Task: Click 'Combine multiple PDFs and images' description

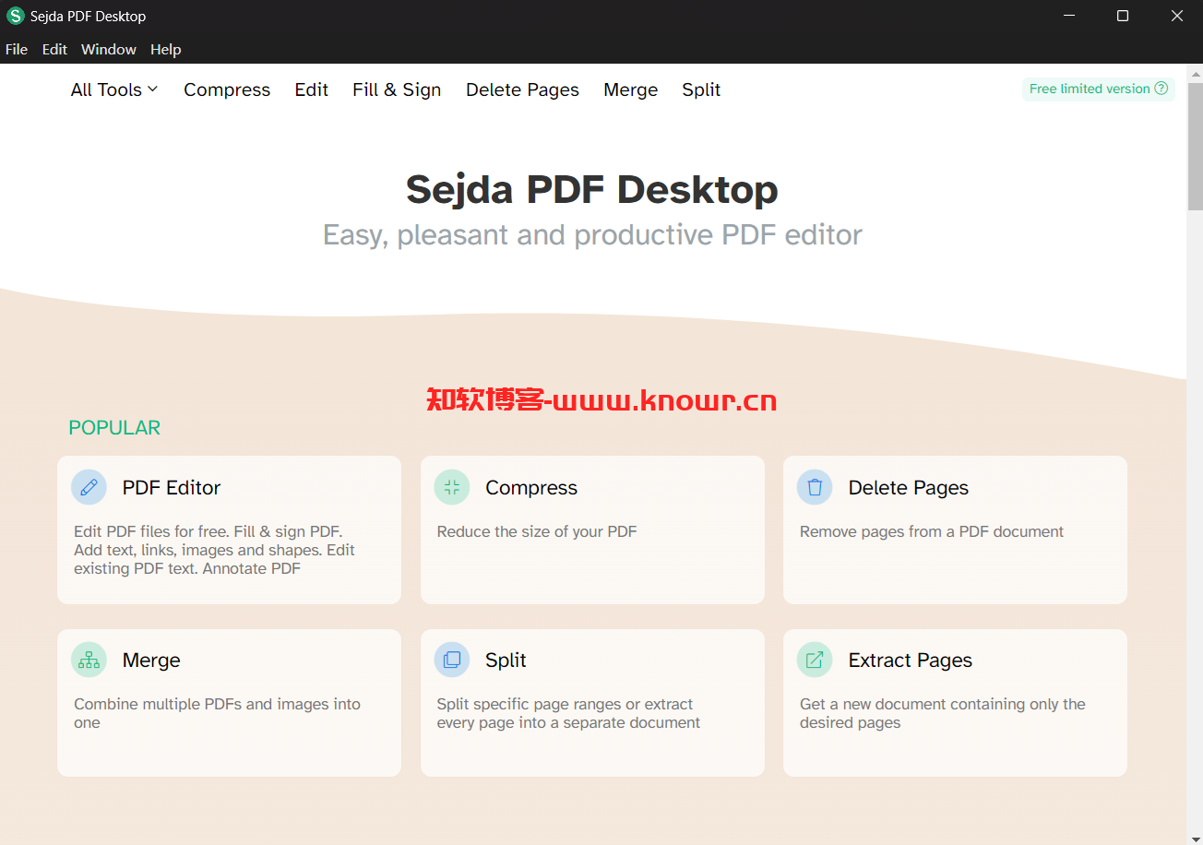Action: coord(217,713)
